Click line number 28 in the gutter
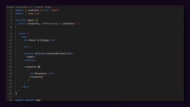Image resolution: width=190 pixels, height=107 pixels. click(x=10, y=100)
